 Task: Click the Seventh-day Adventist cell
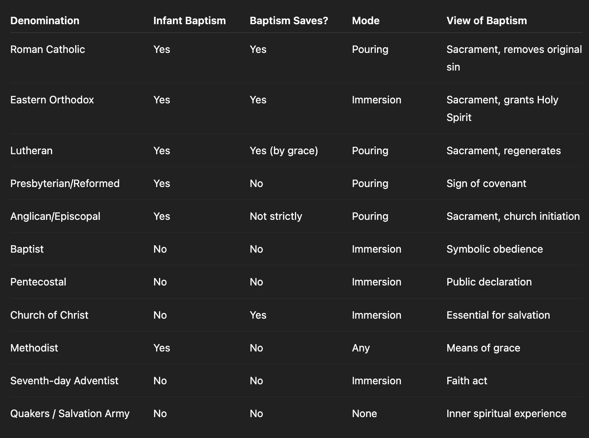(64, 381)
